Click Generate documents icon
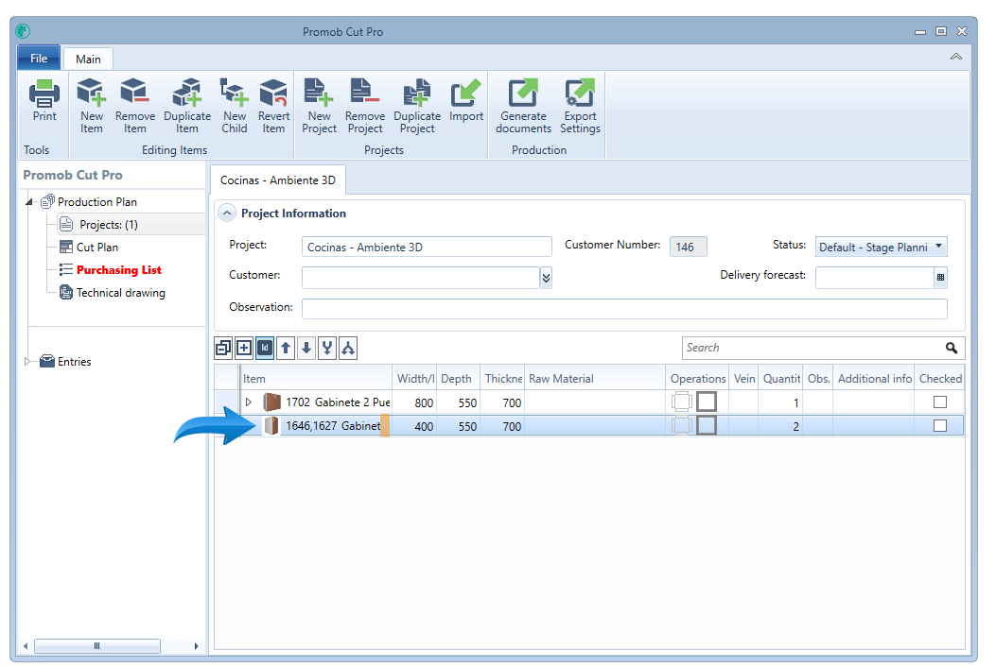 tap(523, 93)
